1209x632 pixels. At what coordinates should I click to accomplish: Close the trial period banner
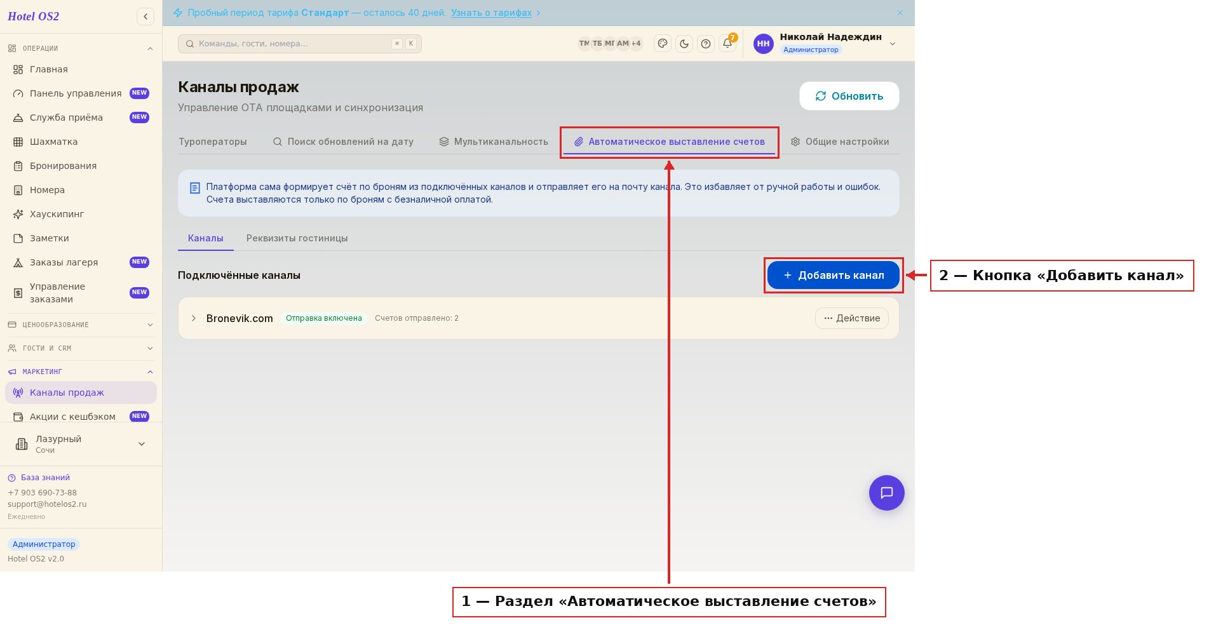pos(900,13)
